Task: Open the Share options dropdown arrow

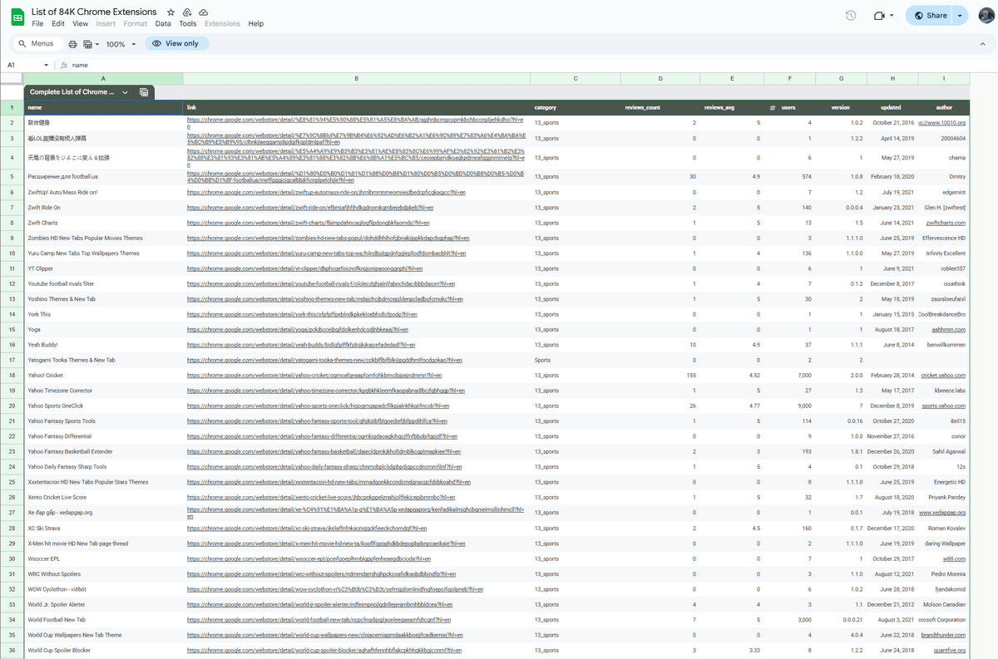Action: (961, 16)
